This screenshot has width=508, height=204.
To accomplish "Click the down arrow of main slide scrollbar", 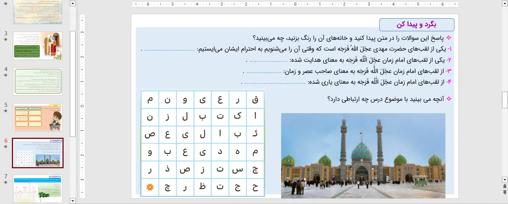I will pos(505,179).
